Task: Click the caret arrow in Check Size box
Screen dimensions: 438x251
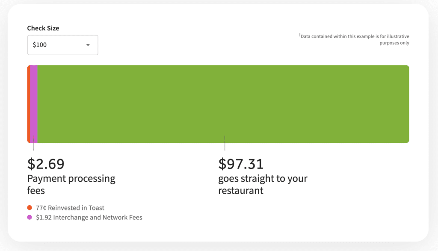Action: tap(88, 45)
